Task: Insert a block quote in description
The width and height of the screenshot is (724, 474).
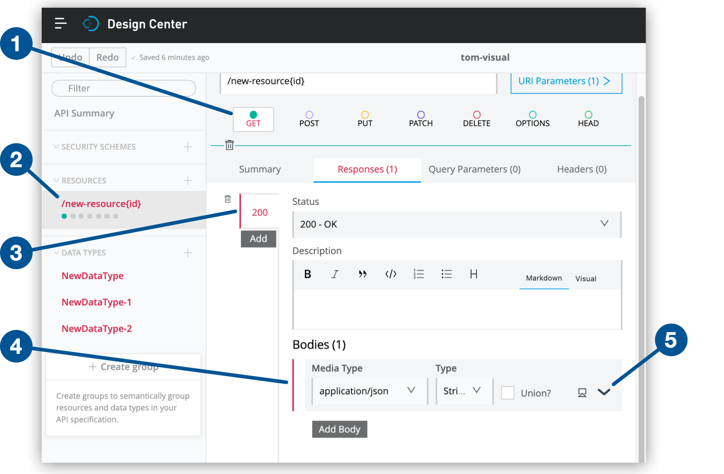Action: 362,274
